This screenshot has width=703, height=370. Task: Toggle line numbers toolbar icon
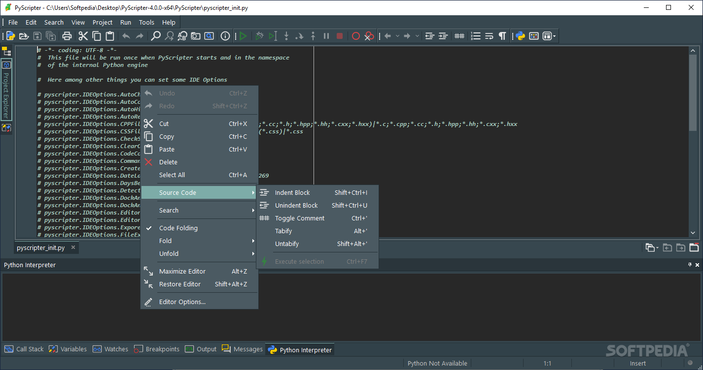point(475,36)
